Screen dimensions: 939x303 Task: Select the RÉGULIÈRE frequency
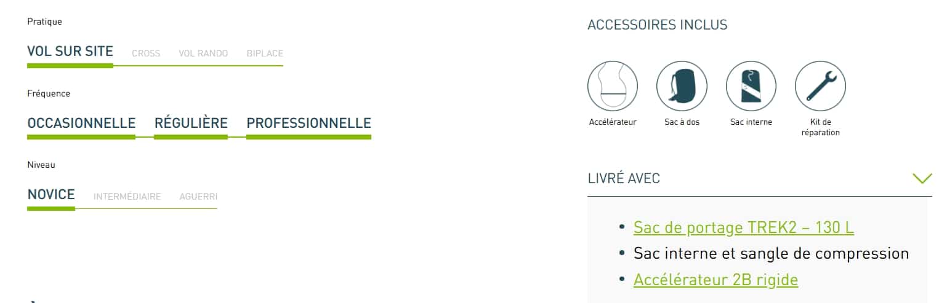[x=191, y=123]
